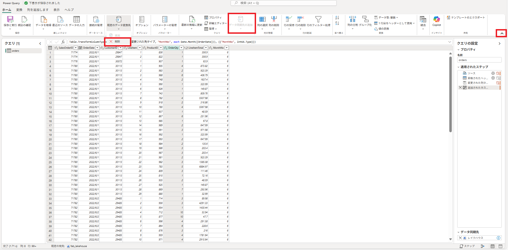This screenshot has width=508, height=250.
Task: Click the fx formula icon
Action: pos(63,42)
